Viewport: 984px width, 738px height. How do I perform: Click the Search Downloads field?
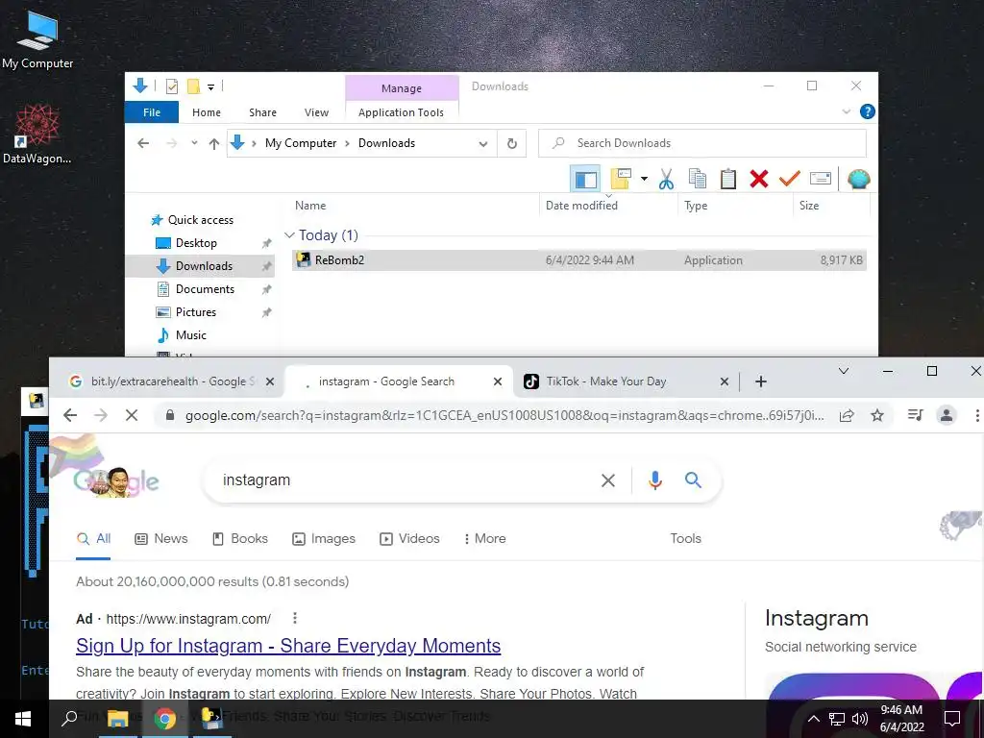pyautogui.click(x=702, y=143)
